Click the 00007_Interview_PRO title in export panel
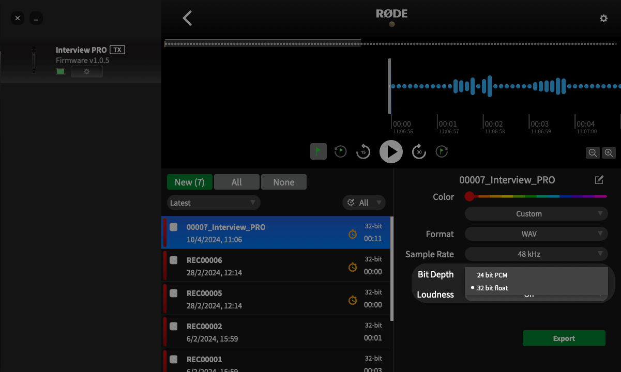Image resolution: width=621 pixels, height=372 pixels. coord(507,180)
